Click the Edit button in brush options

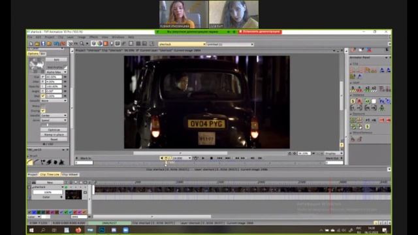click(x=57, y=59)
